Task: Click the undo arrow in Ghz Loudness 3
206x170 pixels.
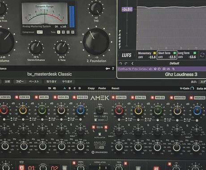Action: coord(120,64)
